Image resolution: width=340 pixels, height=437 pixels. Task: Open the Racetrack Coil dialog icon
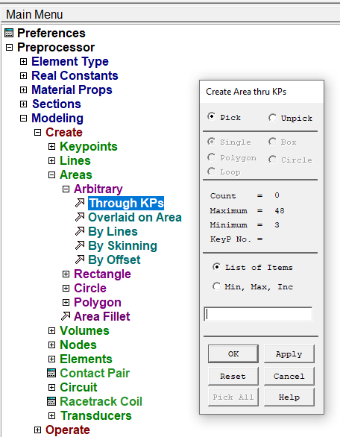(x=51, y=401)
